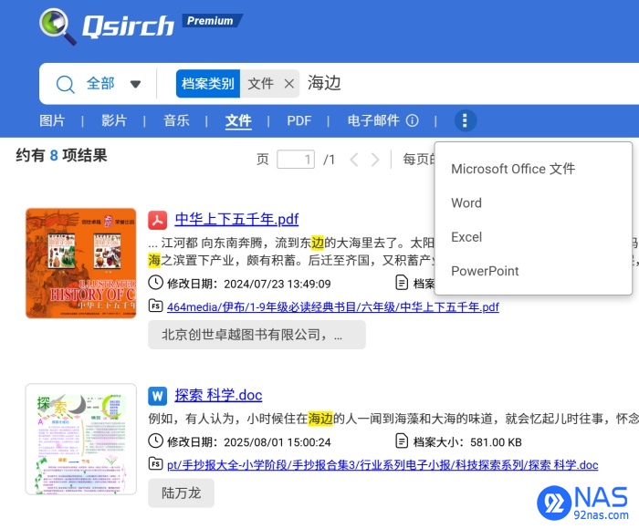The height and width of the screenshot is (529, 639).
Task: Open the 464media/伊布 folder path link
Action: 333,307
